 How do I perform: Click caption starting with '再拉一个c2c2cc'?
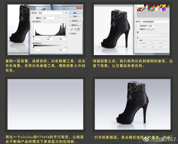coord(44,139)
